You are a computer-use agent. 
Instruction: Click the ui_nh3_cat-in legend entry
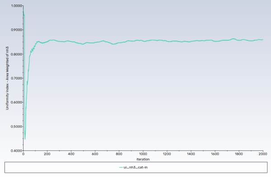[x=133, y=168]
